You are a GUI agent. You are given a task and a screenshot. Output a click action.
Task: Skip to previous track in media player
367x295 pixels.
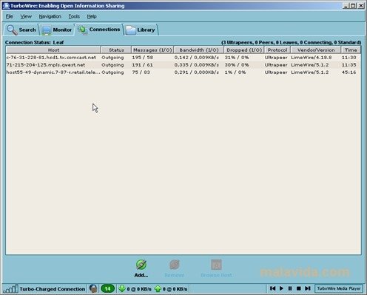click(272, 288)
